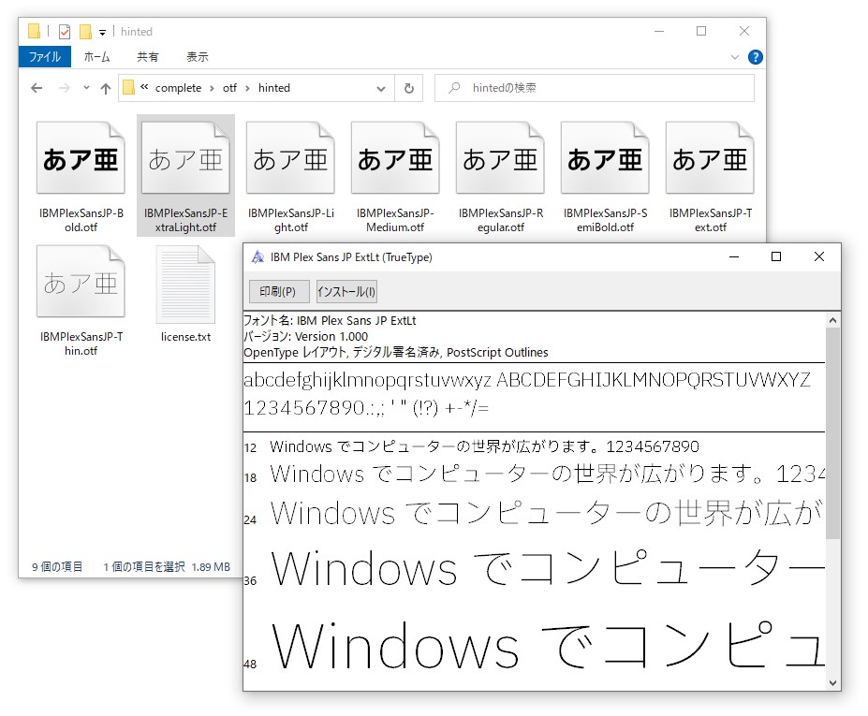This screenshot has height=716, width=868.
Task: Expand the ribbon with the chevron near Help
Action: click(x=735, y=56)
